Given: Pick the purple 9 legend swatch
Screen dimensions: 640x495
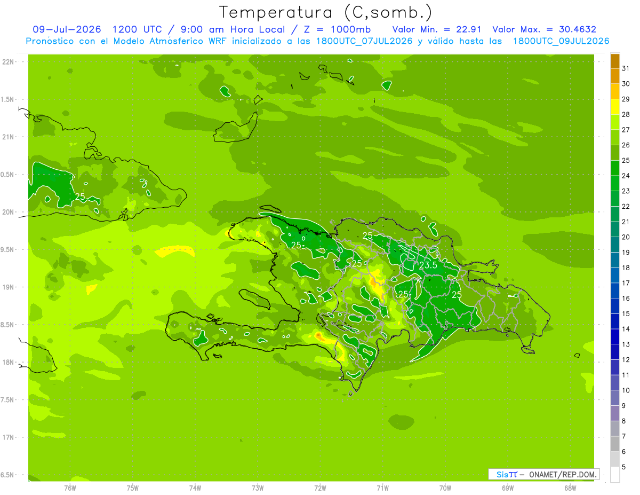Looking at the screenshot, I should (615, 398).
